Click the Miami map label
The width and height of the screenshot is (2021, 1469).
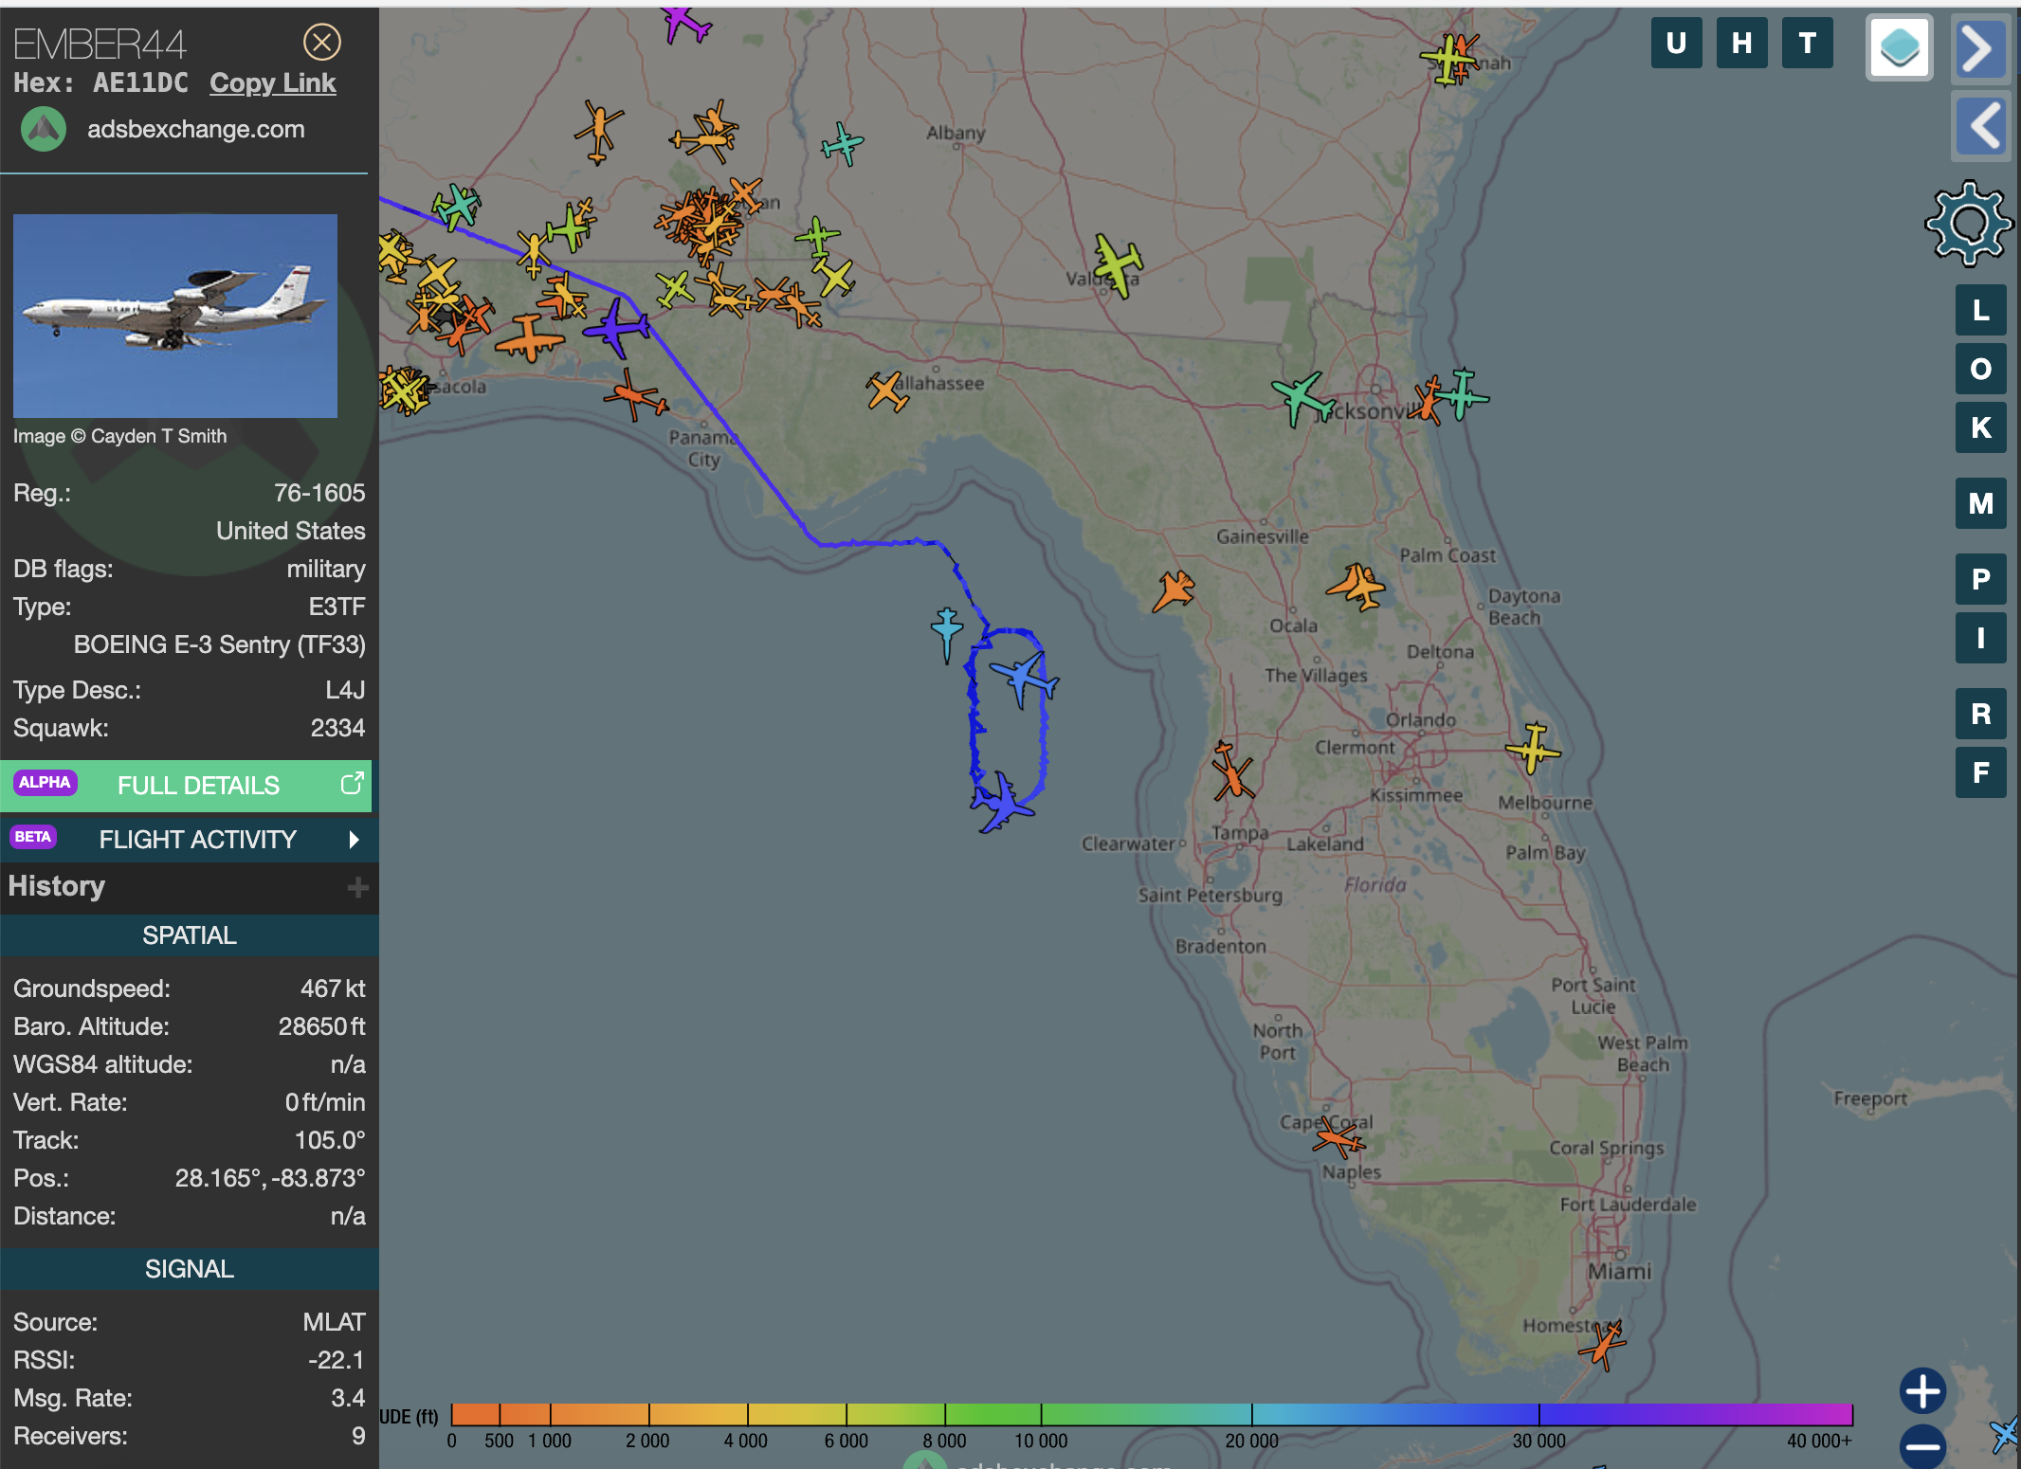coord(1619,1271)
